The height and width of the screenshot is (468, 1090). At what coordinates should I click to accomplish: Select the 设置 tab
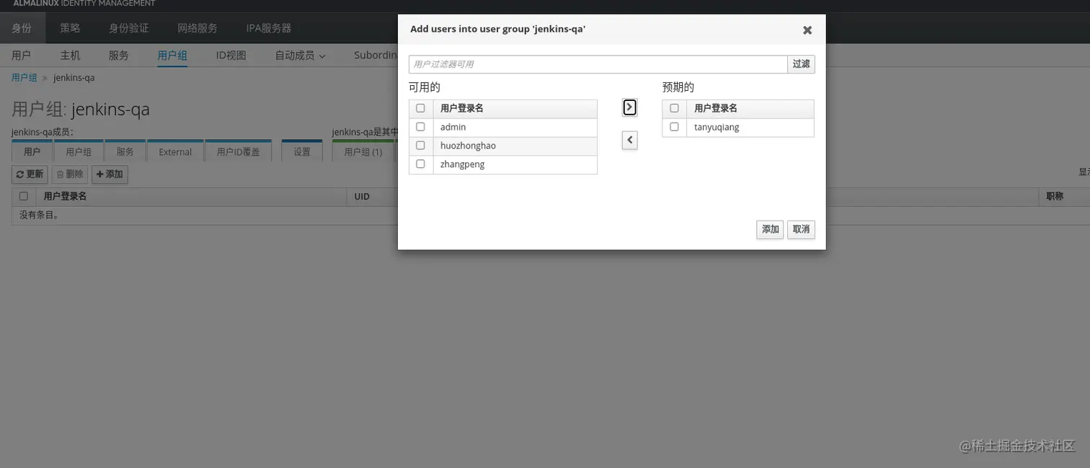302,151
